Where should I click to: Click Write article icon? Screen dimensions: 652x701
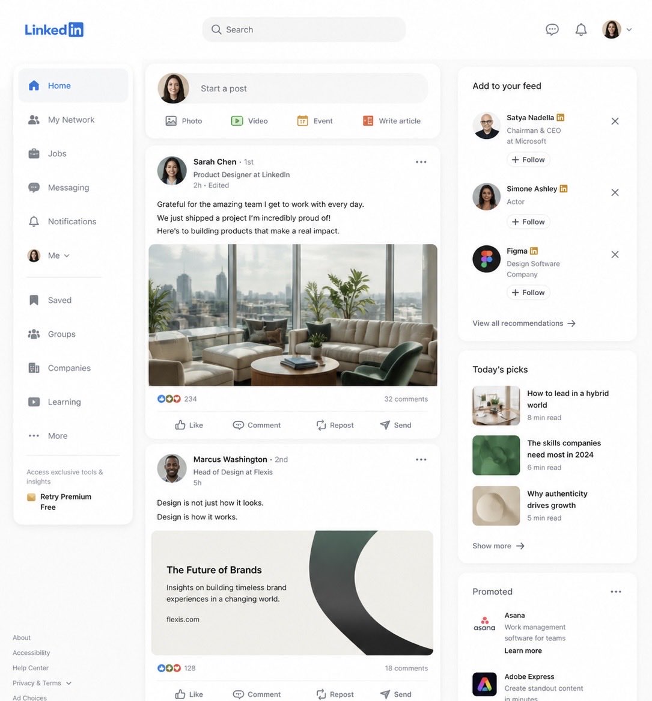point(368,121)
